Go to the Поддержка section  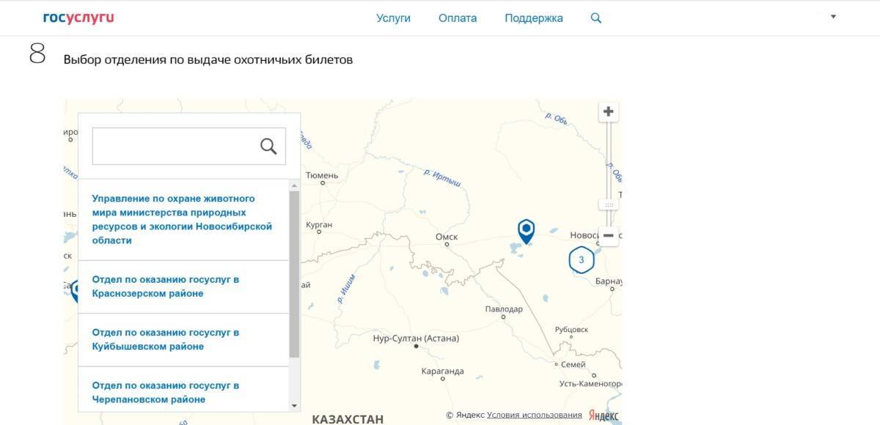click(x=534, y=18)
